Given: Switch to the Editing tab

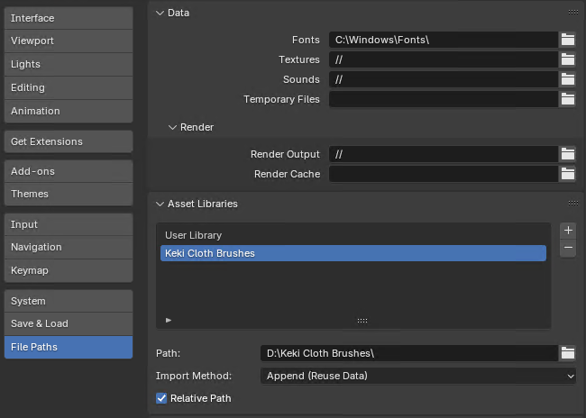Looking at the screenshot, I should (x=69, y=87).
